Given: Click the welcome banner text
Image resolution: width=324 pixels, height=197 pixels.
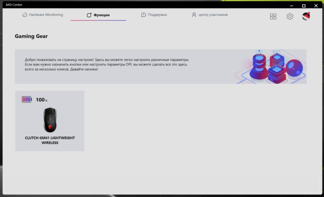Looking at the screenshot, I should pos(107,64).
